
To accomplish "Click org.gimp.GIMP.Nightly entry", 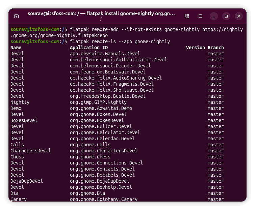I will click(x=98, y=102).
